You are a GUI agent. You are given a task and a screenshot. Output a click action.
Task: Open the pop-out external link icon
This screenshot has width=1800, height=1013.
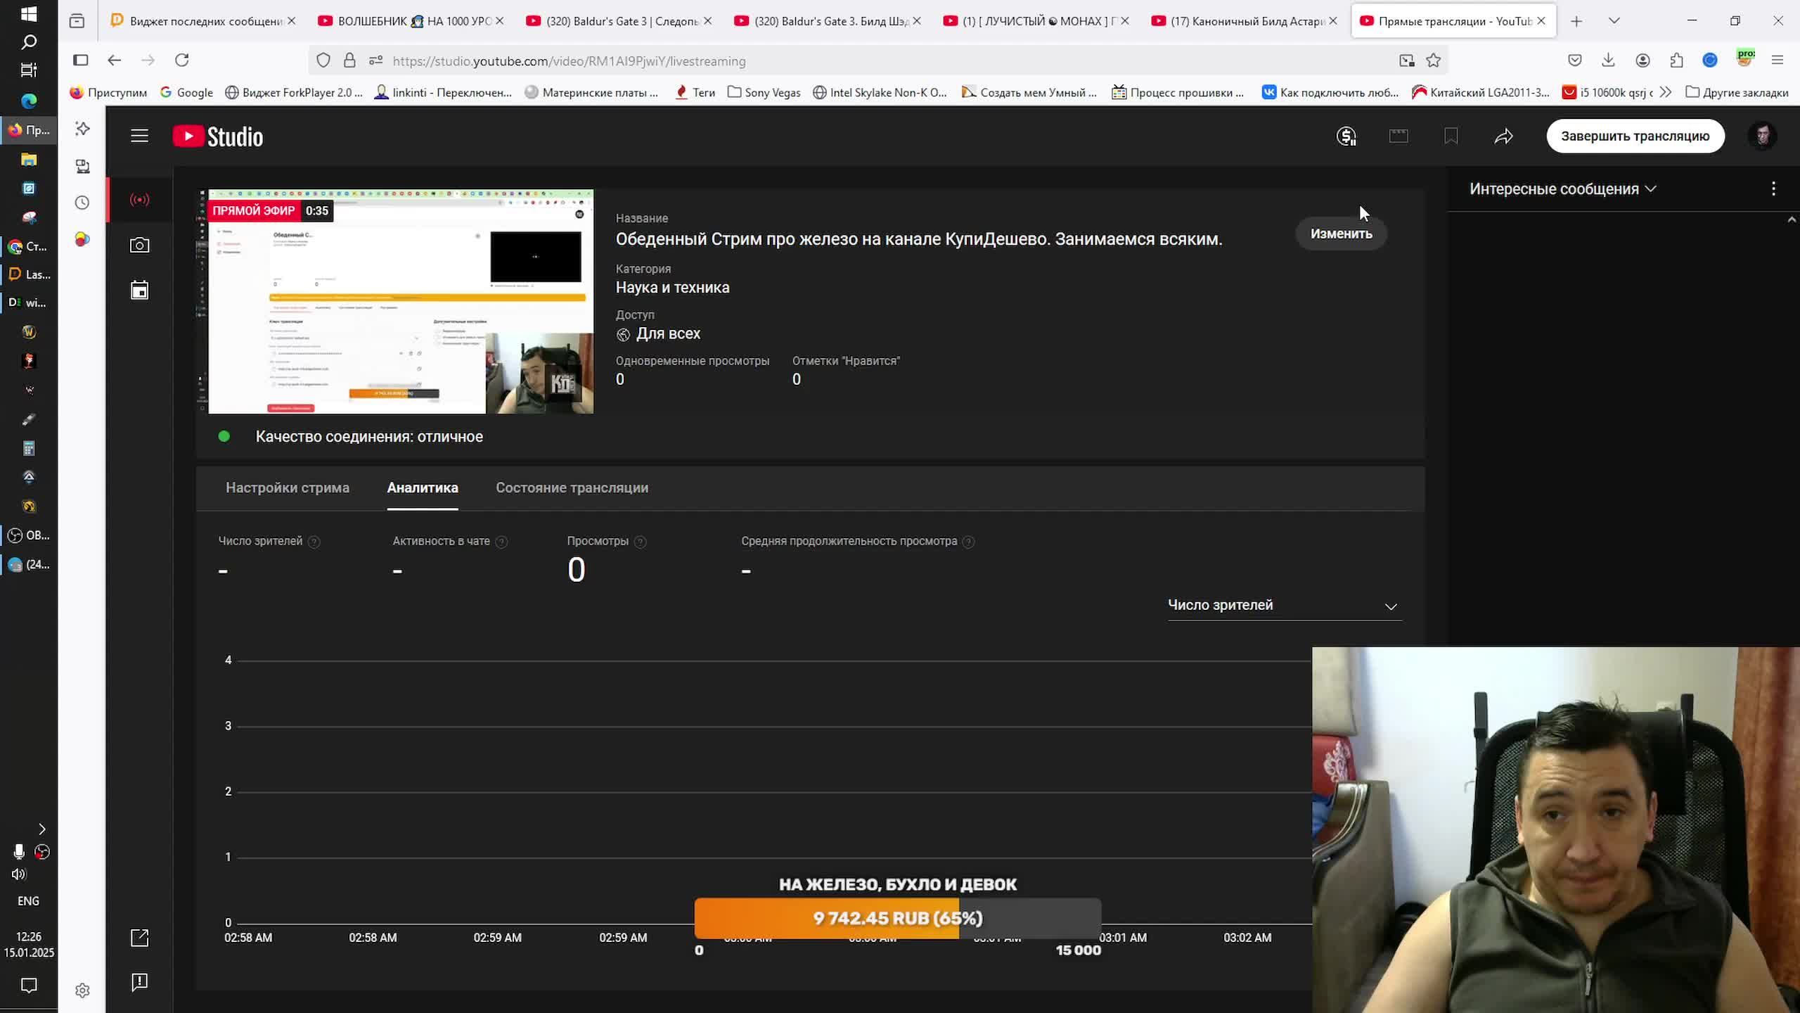(x=139, y=938)
